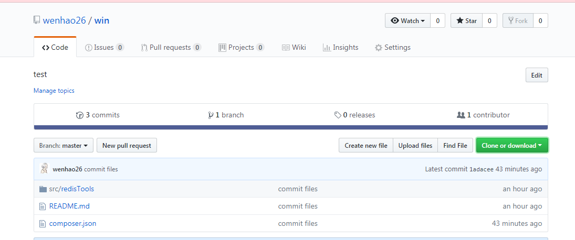
Task: View the 3 commits history
Action: point(98,115)
